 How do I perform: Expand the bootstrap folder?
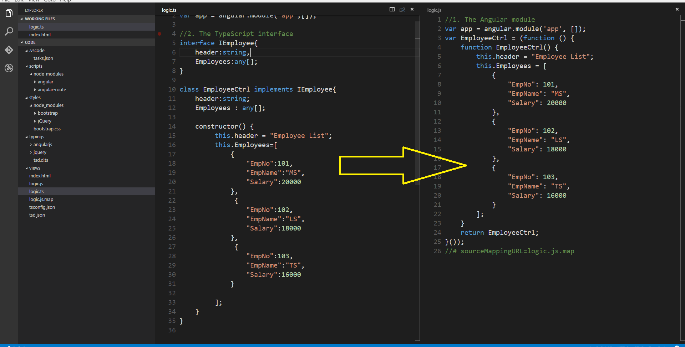point(35,113)
